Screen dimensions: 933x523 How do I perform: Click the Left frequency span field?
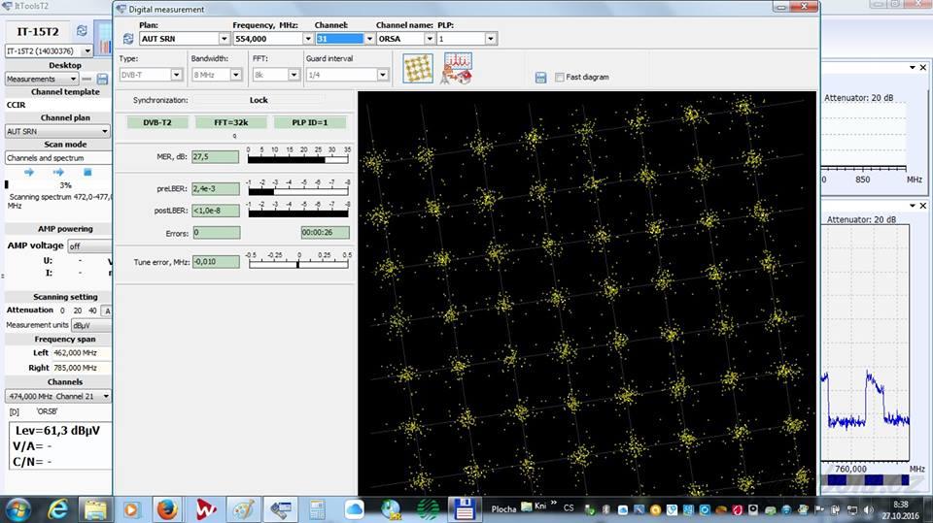tap(82, 353)
